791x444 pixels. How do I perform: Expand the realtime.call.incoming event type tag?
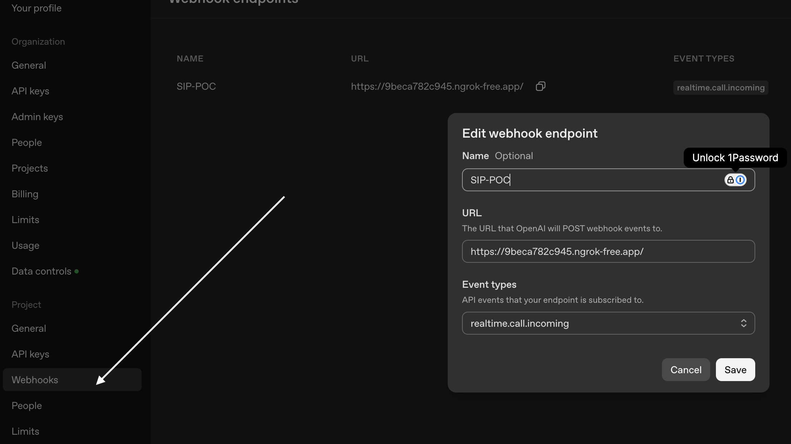pyautogui.click(x=720, y=87)
